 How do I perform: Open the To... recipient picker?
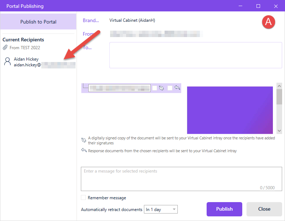tap(87, 48)
